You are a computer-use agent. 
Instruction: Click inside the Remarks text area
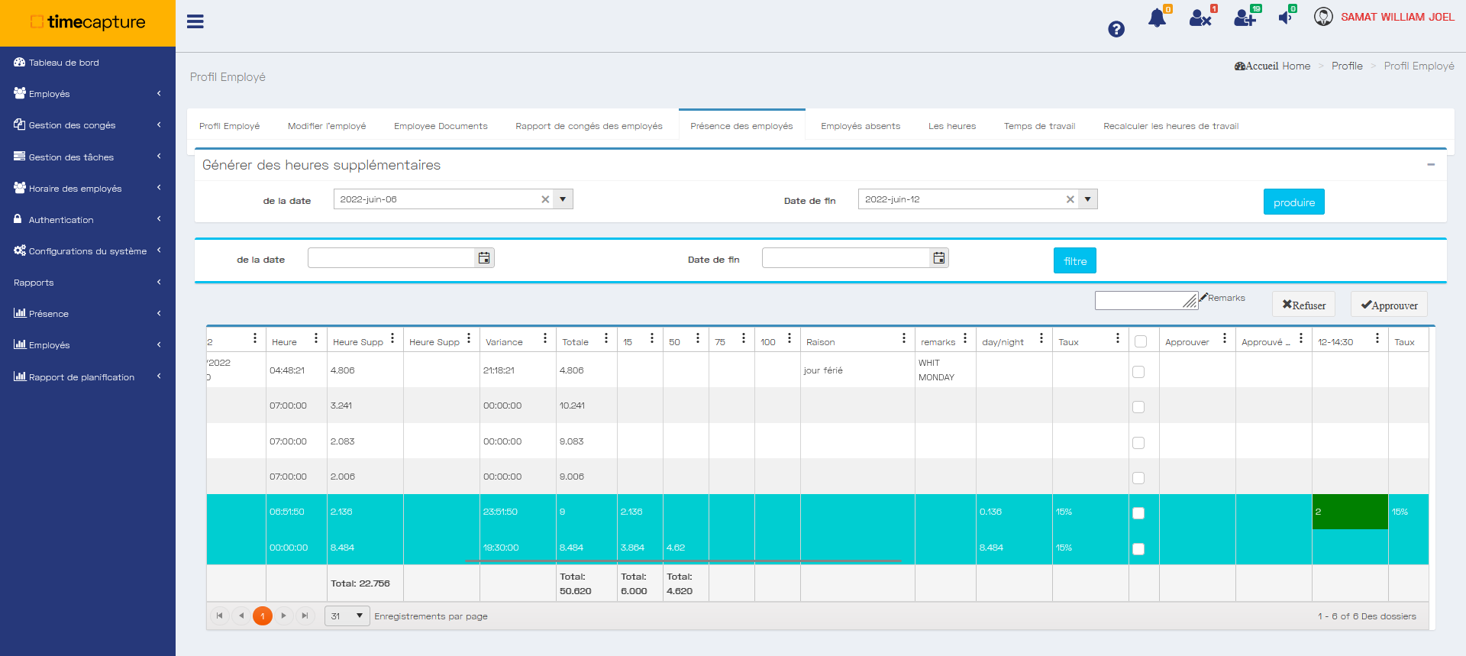click(1146, 300)
